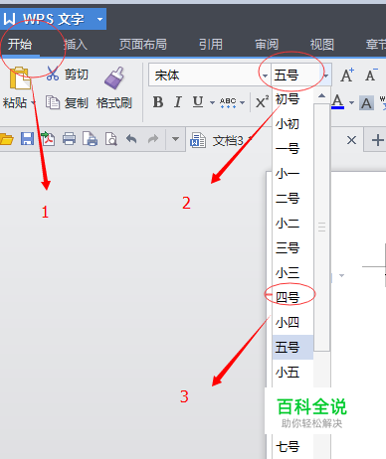Image resolution: width=386 pixels, height=459 pixels.
Task: Click 粘贴 text label
Action: (x=15, y=103)
